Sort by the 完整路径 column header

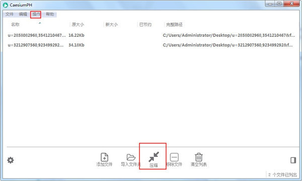pos(174,25)
